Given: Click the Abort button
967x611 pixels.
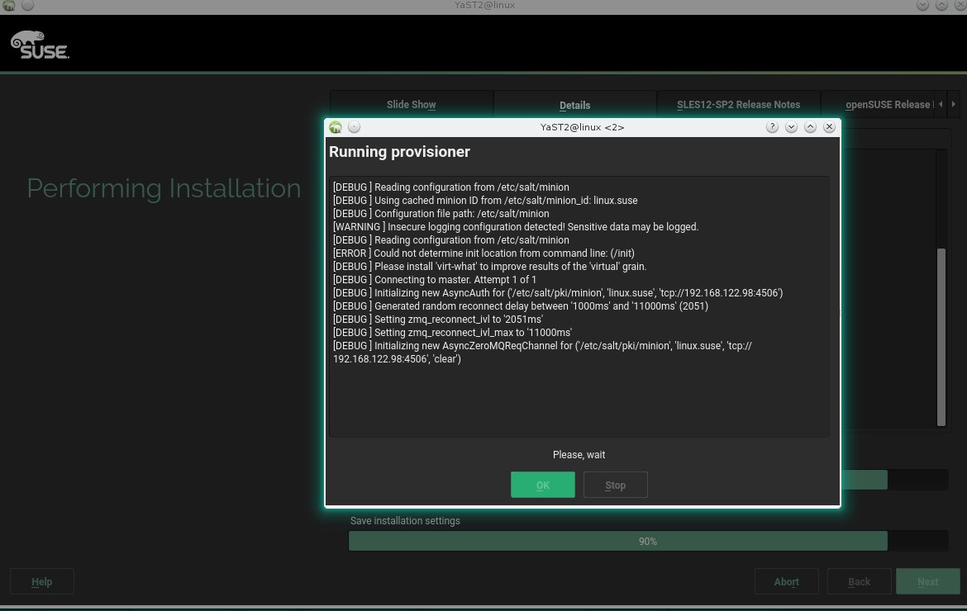Looking at the screenshot, I should point(786,581).
